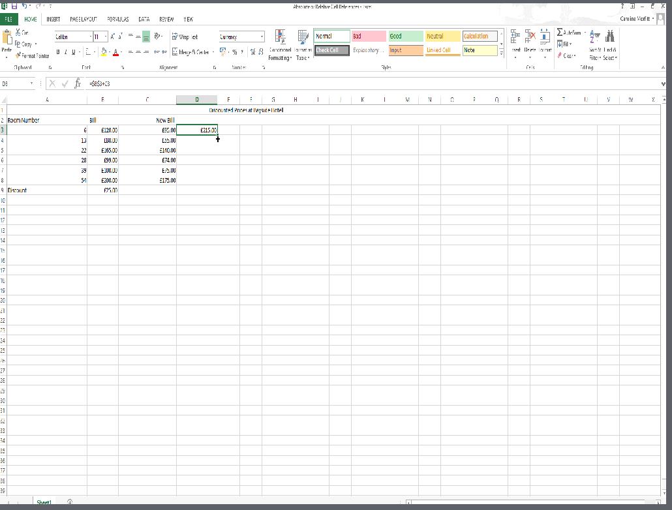
Task: Expand the Name Box dropdown
Action: click(x=31, y=83)
